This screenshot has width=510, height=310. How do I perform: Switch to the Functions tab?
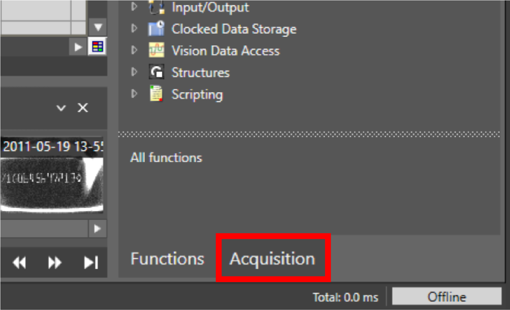click(167, 259)
